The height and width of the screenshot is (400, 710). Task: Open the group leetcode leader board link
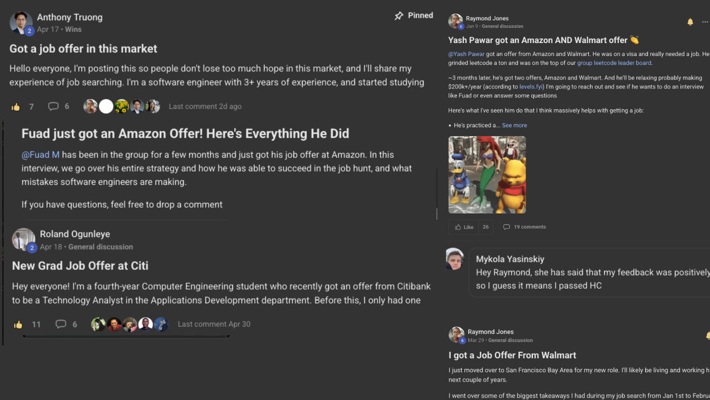614,63
